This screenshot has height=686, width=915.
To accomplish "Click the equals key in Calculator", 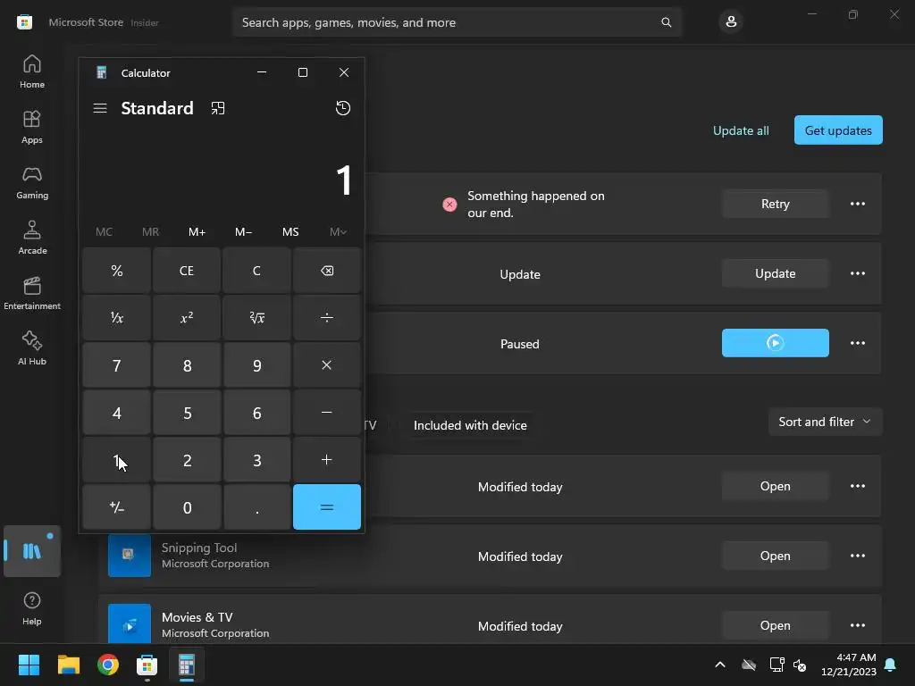I will (327, 507).
